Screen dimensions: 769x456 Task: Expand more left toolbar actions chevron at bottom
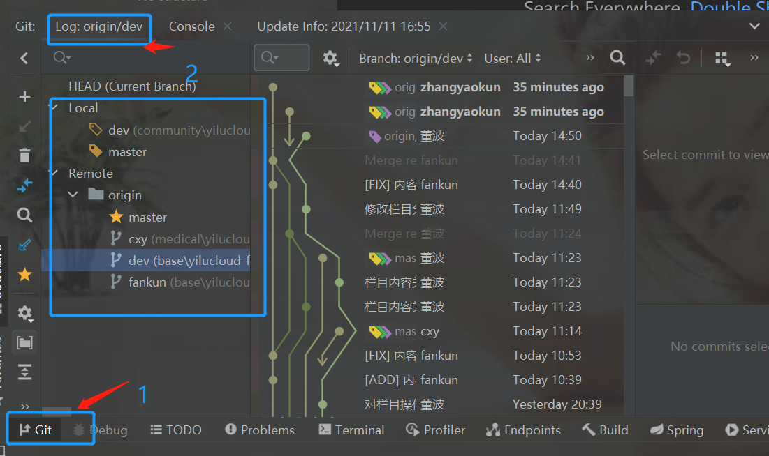[x=25, y=406]
